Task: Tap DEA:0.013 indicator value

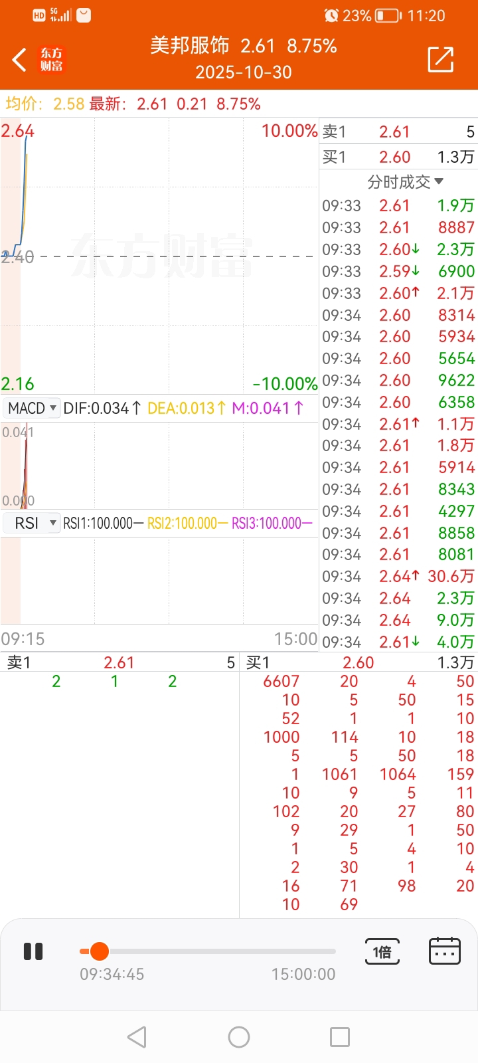Action: 187,408
